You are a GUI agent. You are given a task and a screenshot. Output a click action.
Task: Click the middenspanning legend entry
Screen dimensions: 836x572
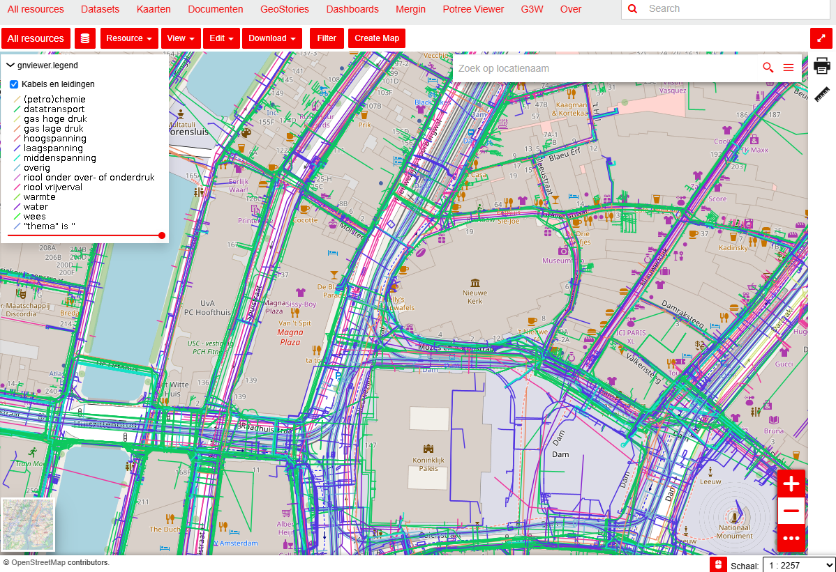(60, 158)
